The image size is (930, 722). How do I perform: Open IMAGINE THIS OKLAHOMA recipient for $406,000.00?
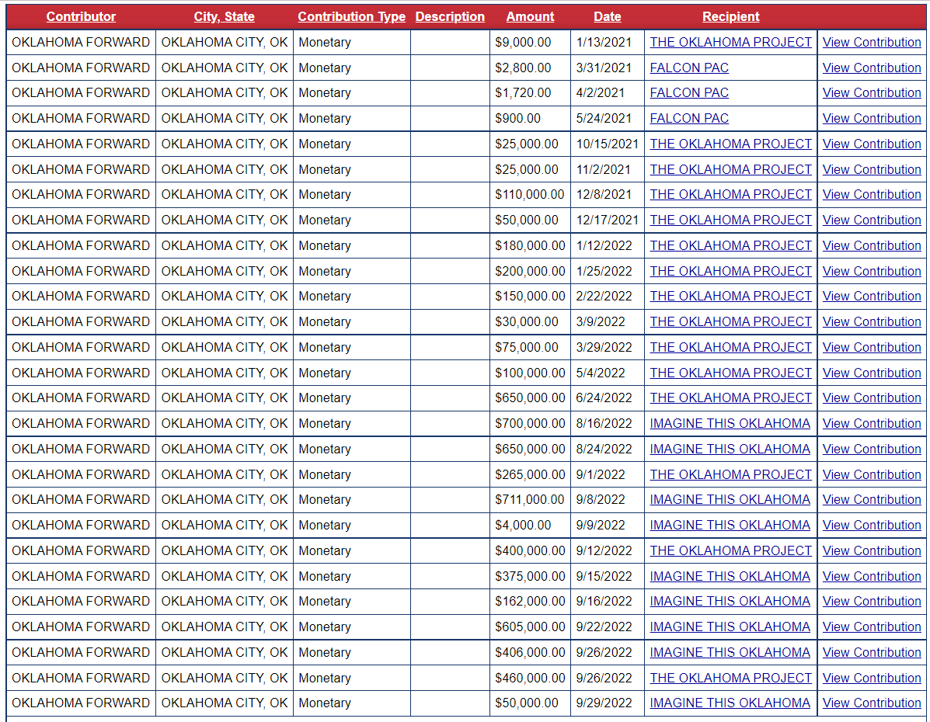coord(730,652)
